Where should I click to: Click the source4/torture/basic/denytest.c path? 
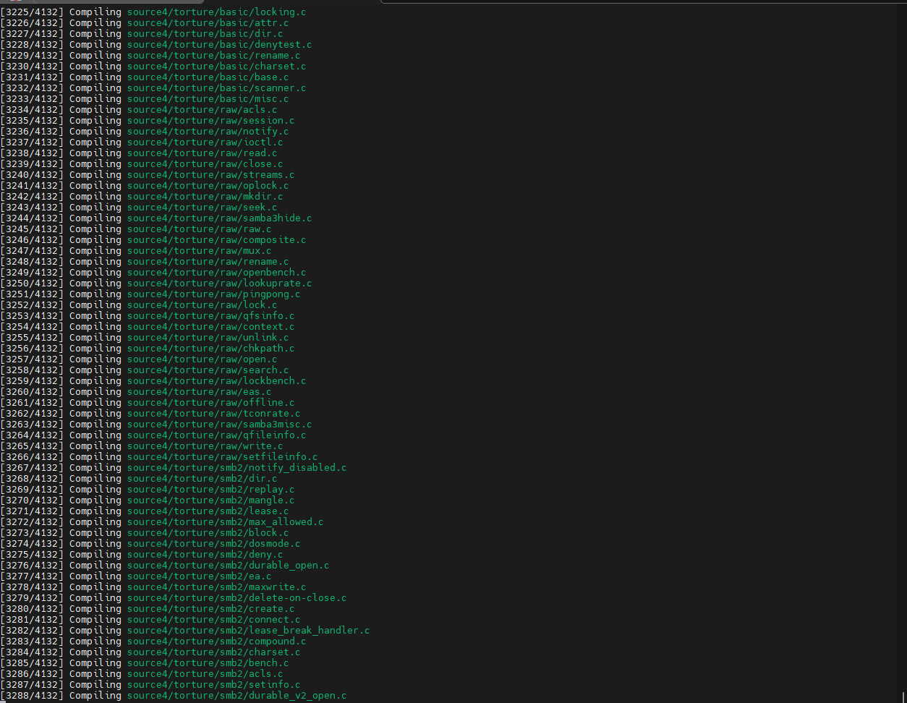click(219, 45)
